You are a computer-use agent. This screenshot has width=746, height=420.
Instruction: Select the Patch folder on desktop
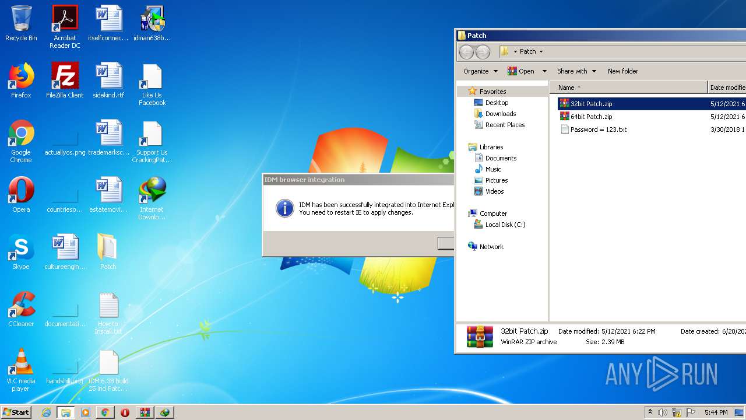click(108, 253)
